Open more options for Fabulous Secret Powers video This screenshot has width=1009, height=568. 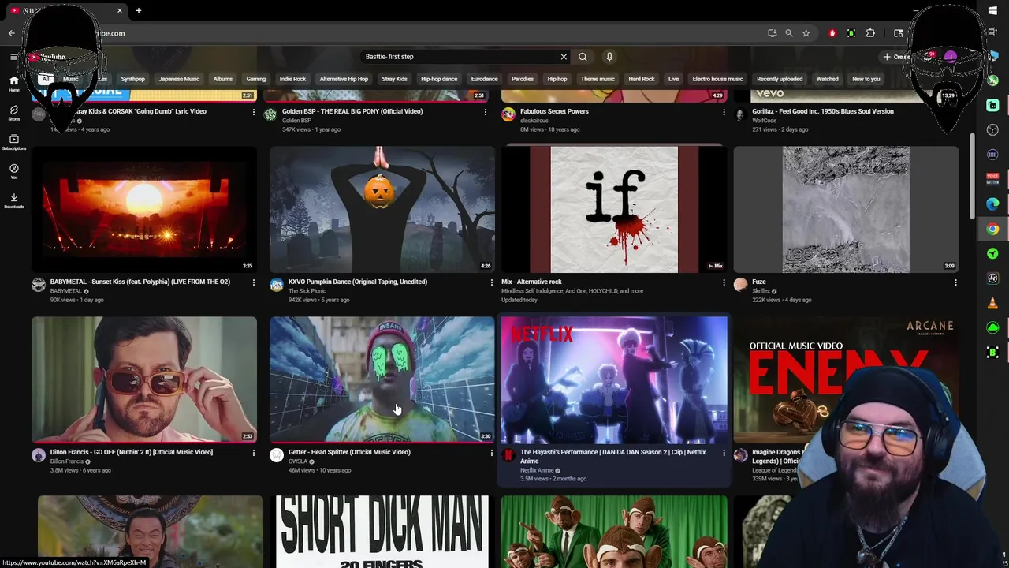coord(724,112)
